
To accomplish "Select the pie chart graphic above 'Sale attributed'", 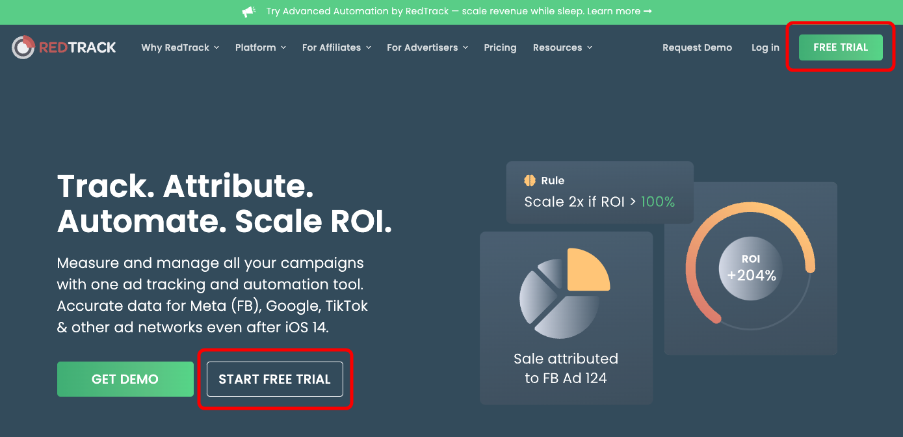I will pyautogui.click(x=564, y=293).
